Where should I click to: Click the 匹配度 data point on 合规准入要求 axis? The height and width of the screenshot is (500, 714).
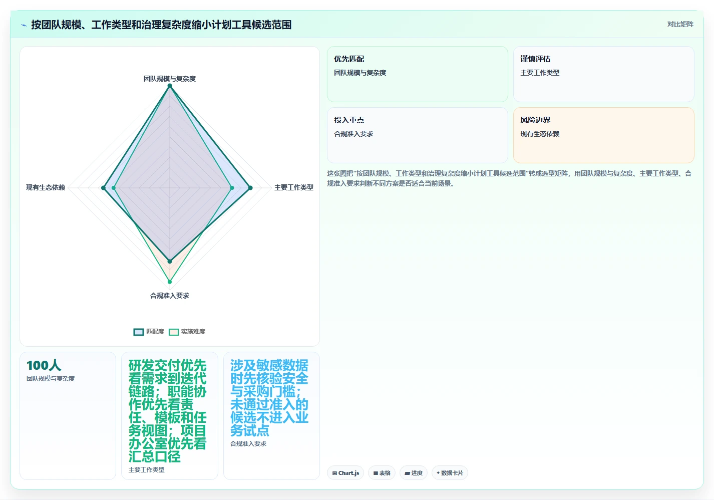pyautogui.click(x=170, y=262)
